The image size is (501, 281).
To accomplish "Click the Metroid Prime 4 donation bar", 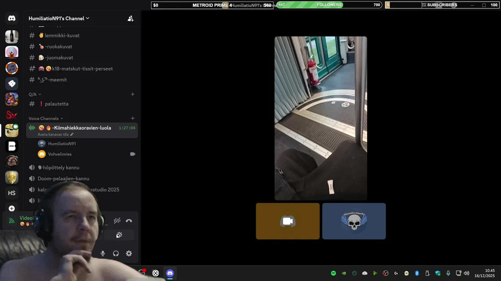I will pyautogui.click(x=213, y=5).
